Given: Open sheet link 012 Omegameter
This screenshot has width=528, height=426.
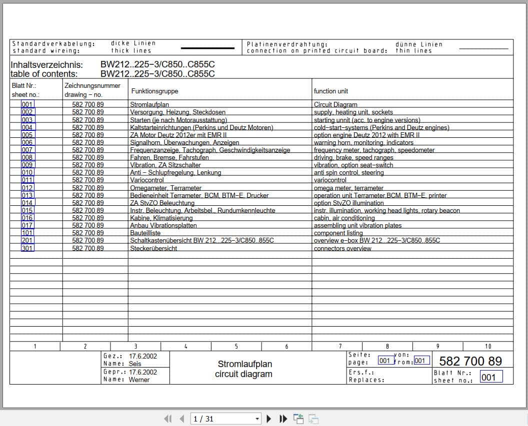Looking at the screenshot, I should (27, 188).
